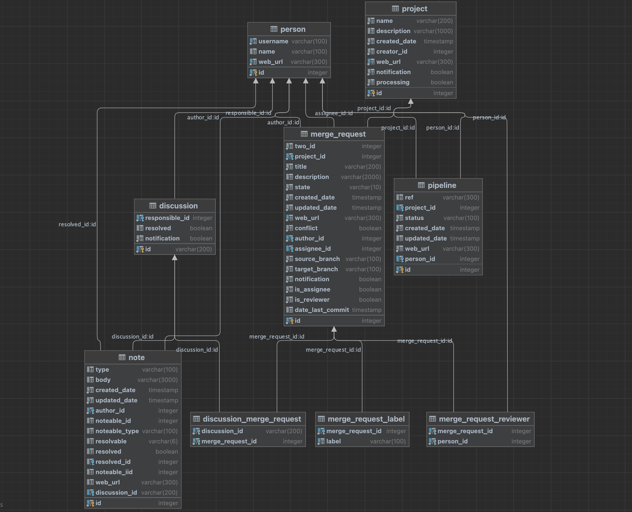632x512 pixels.
Task: Click the responsible_id:id relationship label
Action: coord(248,113)
